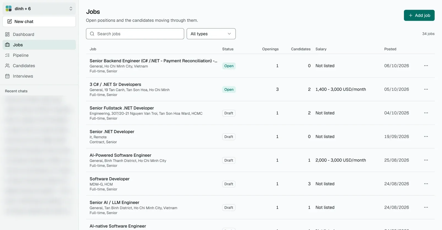
Task: Expand the dinh + 6 workspace switcher chevrons
Action: pyautogui.click(x=71, y=9)
